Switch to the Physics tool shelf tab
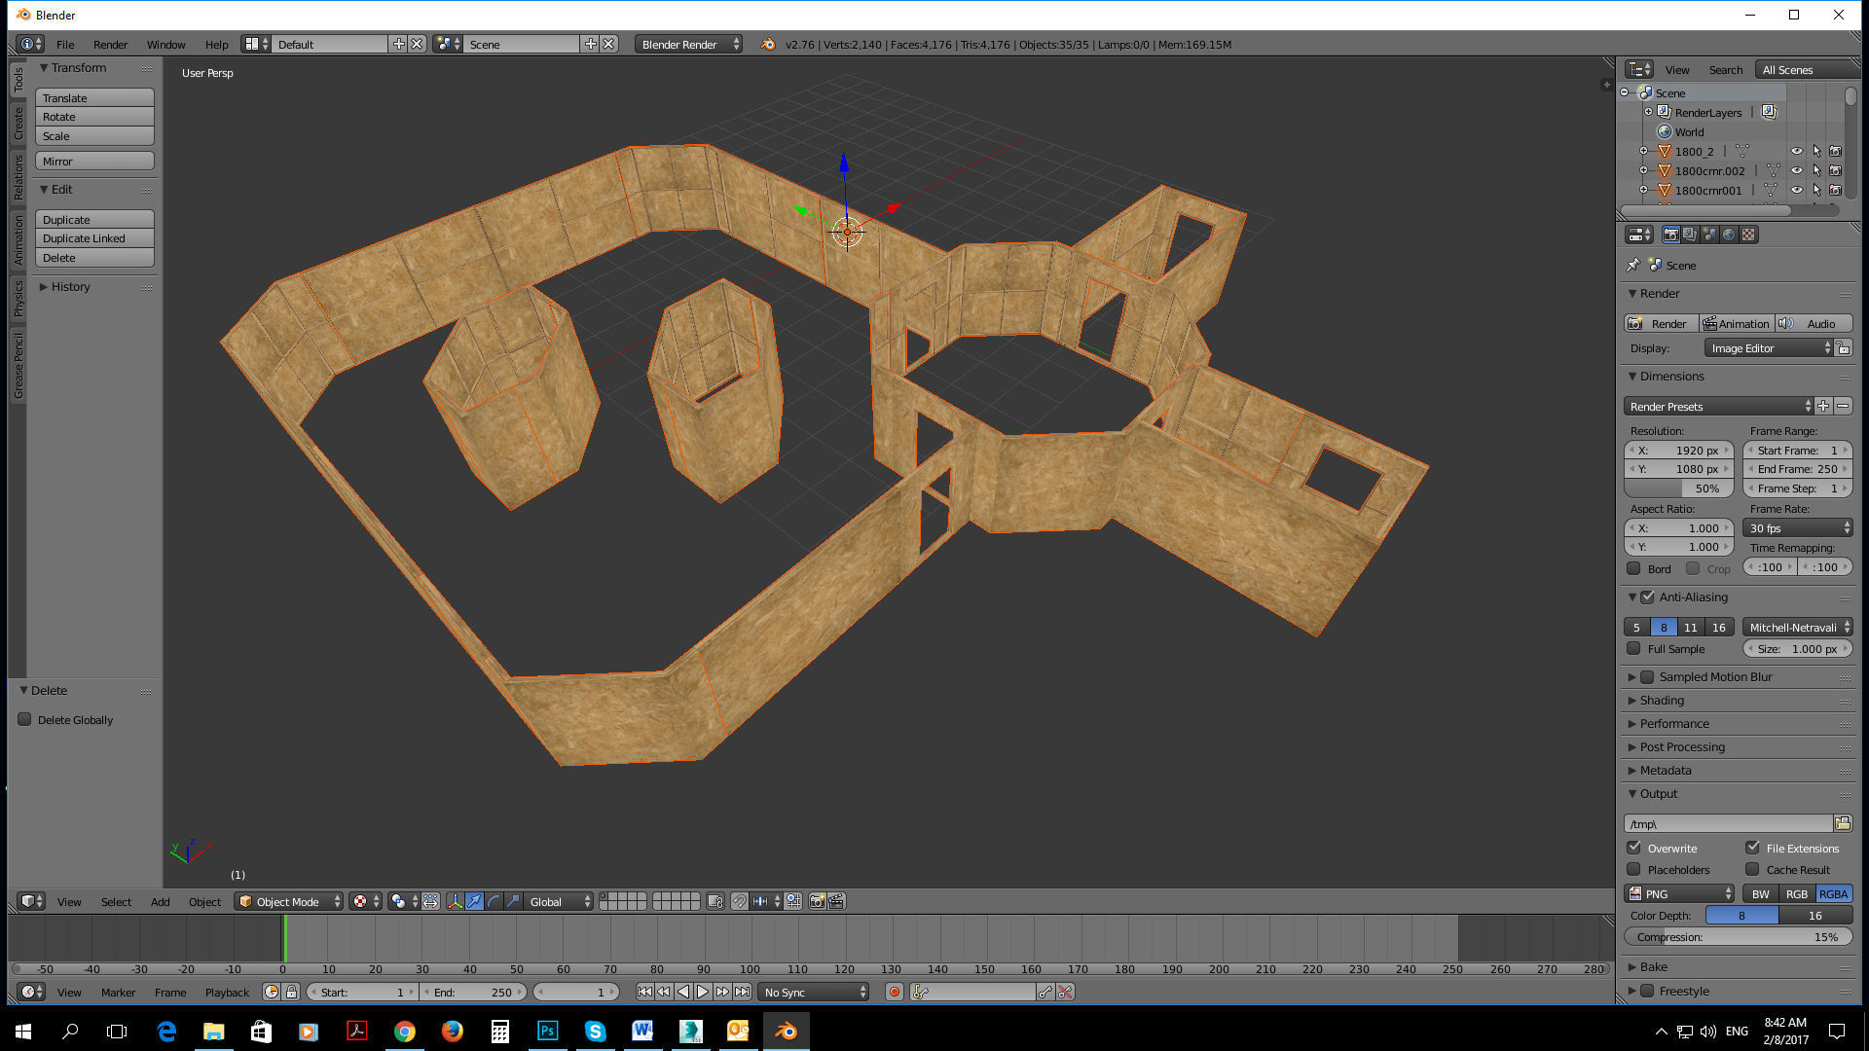Viewport: 1869px width, 1051px height. pos(18,298)
